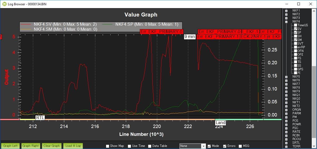Screen dimensions: 317x149
Task: Click Load A Log button
Action: pos(71,146)
